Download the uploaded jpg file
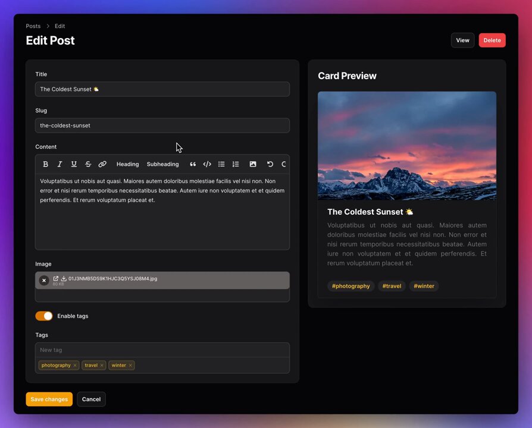The image size is (532, 428). tap(64, 278)
